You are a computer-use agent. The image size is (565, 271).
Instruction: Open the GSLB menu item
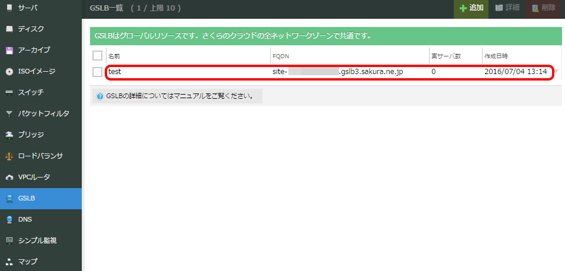pyautogui.click(x=41, y=198)
